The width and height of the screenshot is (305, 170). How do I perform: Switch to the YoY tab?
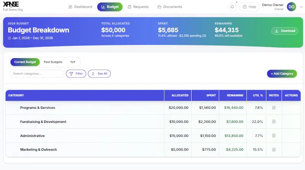pos(73,62)
